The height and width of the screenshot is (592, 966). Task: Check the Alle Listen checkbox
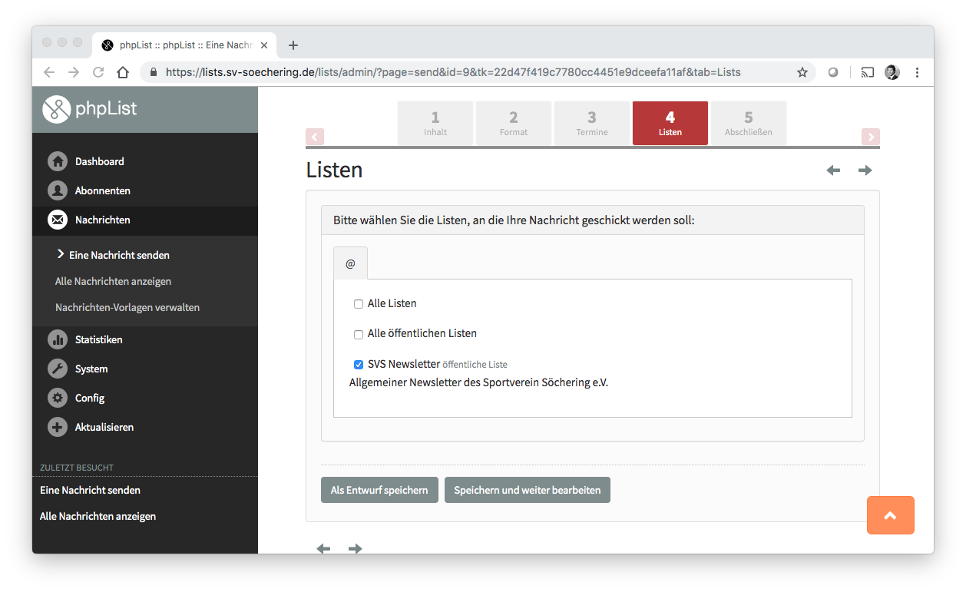359,304
